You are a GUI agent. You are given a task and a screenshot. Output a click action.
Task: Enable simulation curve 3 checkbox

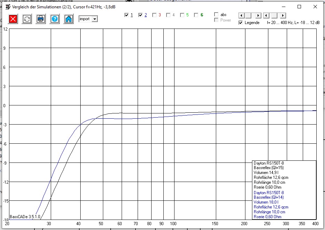pyautogui.click(x=154, y=15)
